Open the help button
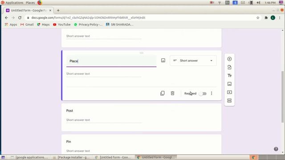Image resolution: width=285 pixels, height=160 pixels. (276, 149)
